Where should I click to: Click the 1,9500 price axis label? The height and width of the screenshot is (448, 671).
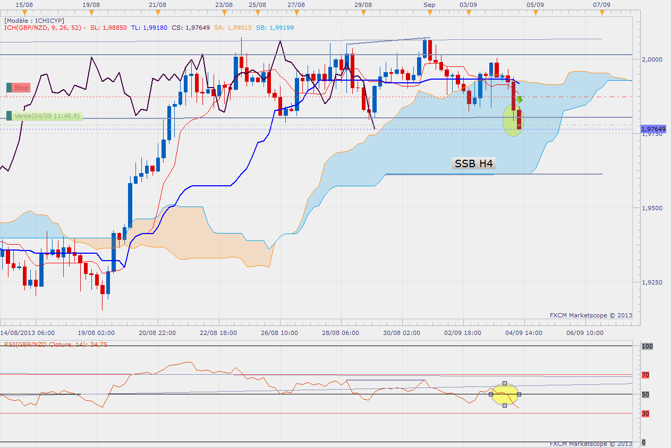652,208
